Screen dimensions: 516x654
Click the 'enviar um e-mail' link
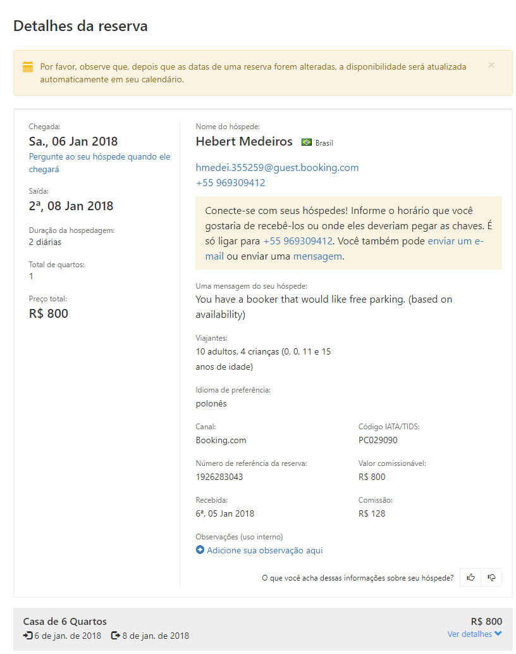click(455, 241)
